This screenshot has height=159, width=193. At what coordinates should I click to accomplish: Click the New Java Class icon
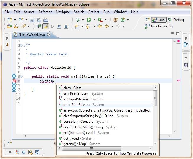(123, 20)
